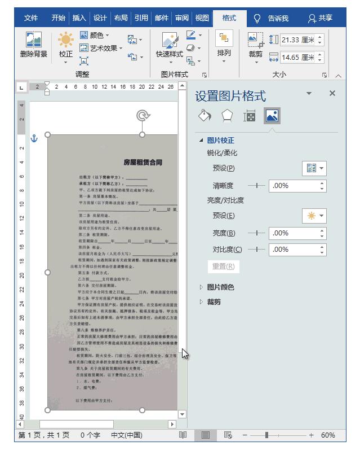Open the Mailings (邮件) tab
Viewport: 360px width, 450px height.
pos(162,18)
